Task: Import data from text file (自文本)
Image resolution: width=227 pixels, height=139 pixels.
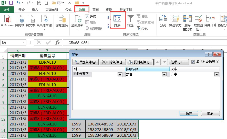Action: 30,21
